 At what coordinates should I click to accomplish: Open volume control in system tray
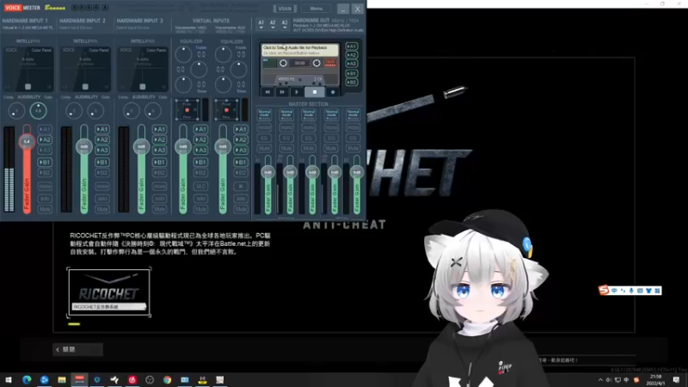tap(609, 380)
